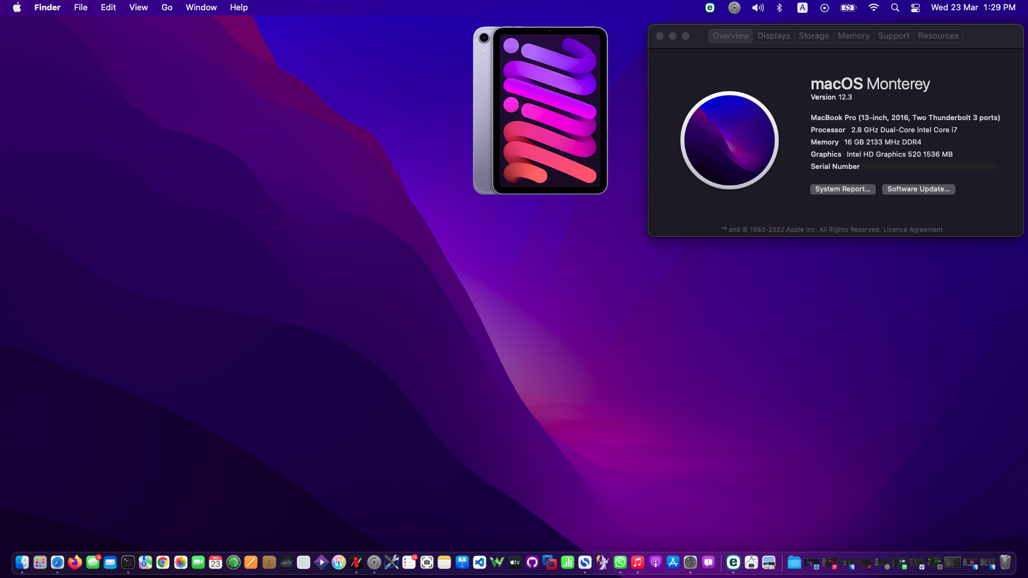The width and height of the screenshot is (1028, 578).
Task: Open Control Center in menu bar
Action: pyautogui.click(x=916, y=8)
